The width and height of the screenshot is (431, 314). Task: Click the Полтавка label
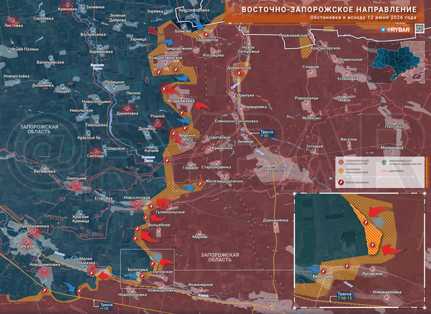click(395, 127)
